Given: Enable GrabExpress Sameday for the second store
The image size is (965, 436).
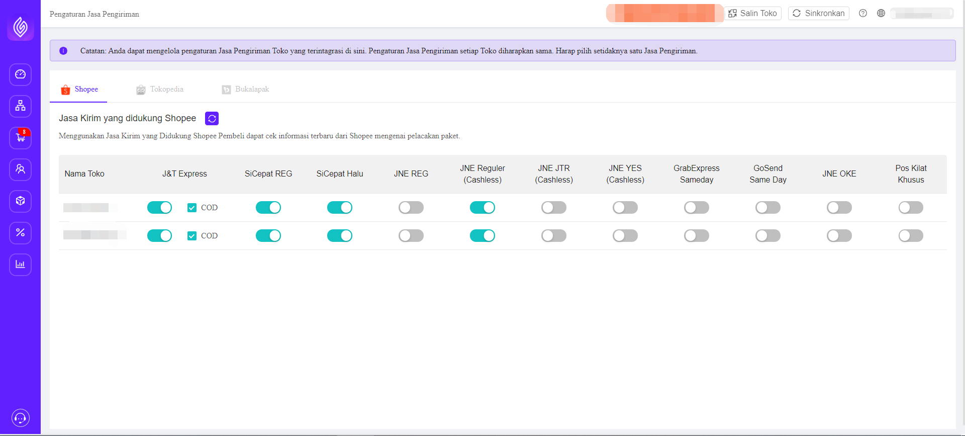Looking at the screenshot, I should tap(697, 236).
